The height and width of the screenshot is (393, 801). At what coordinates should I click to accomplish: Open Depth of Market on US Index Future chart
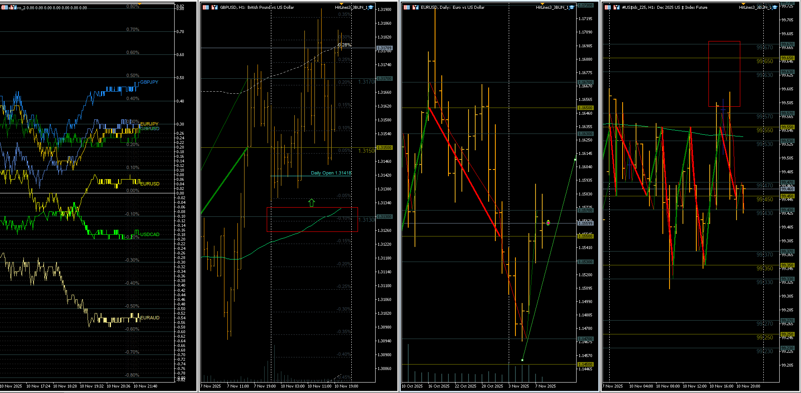click(x=616, y=7)
